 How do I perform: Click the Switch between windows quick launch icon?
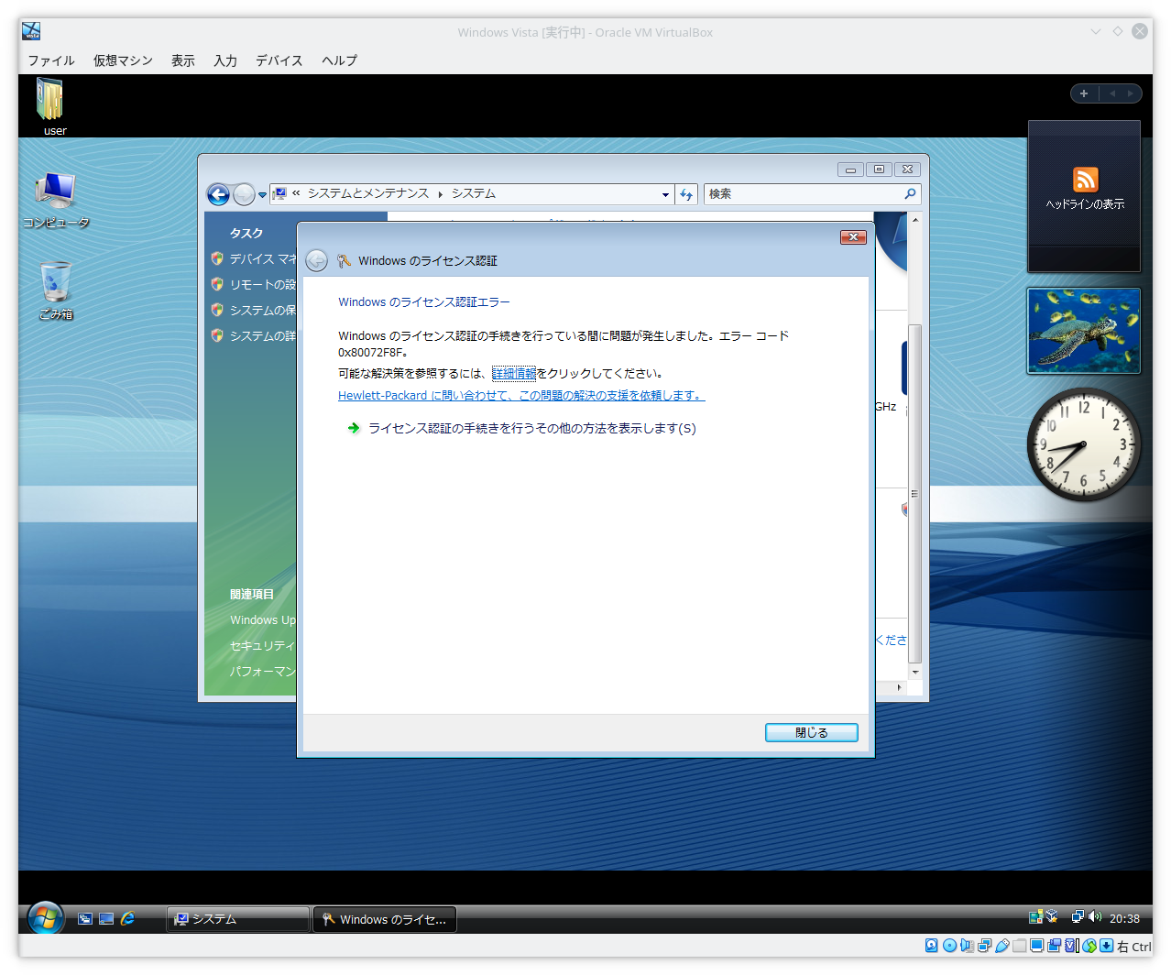pyautogui.click(x=85, y=918)
